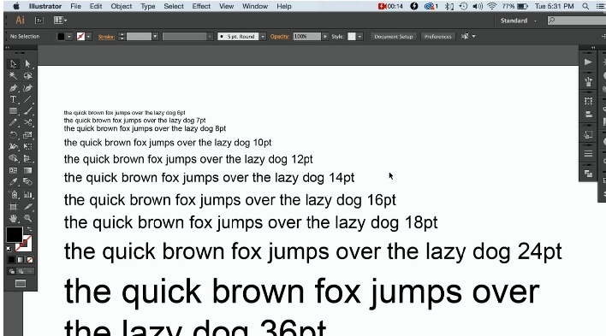
Task: Click the Document Setup button
Action: coord(394,36)
